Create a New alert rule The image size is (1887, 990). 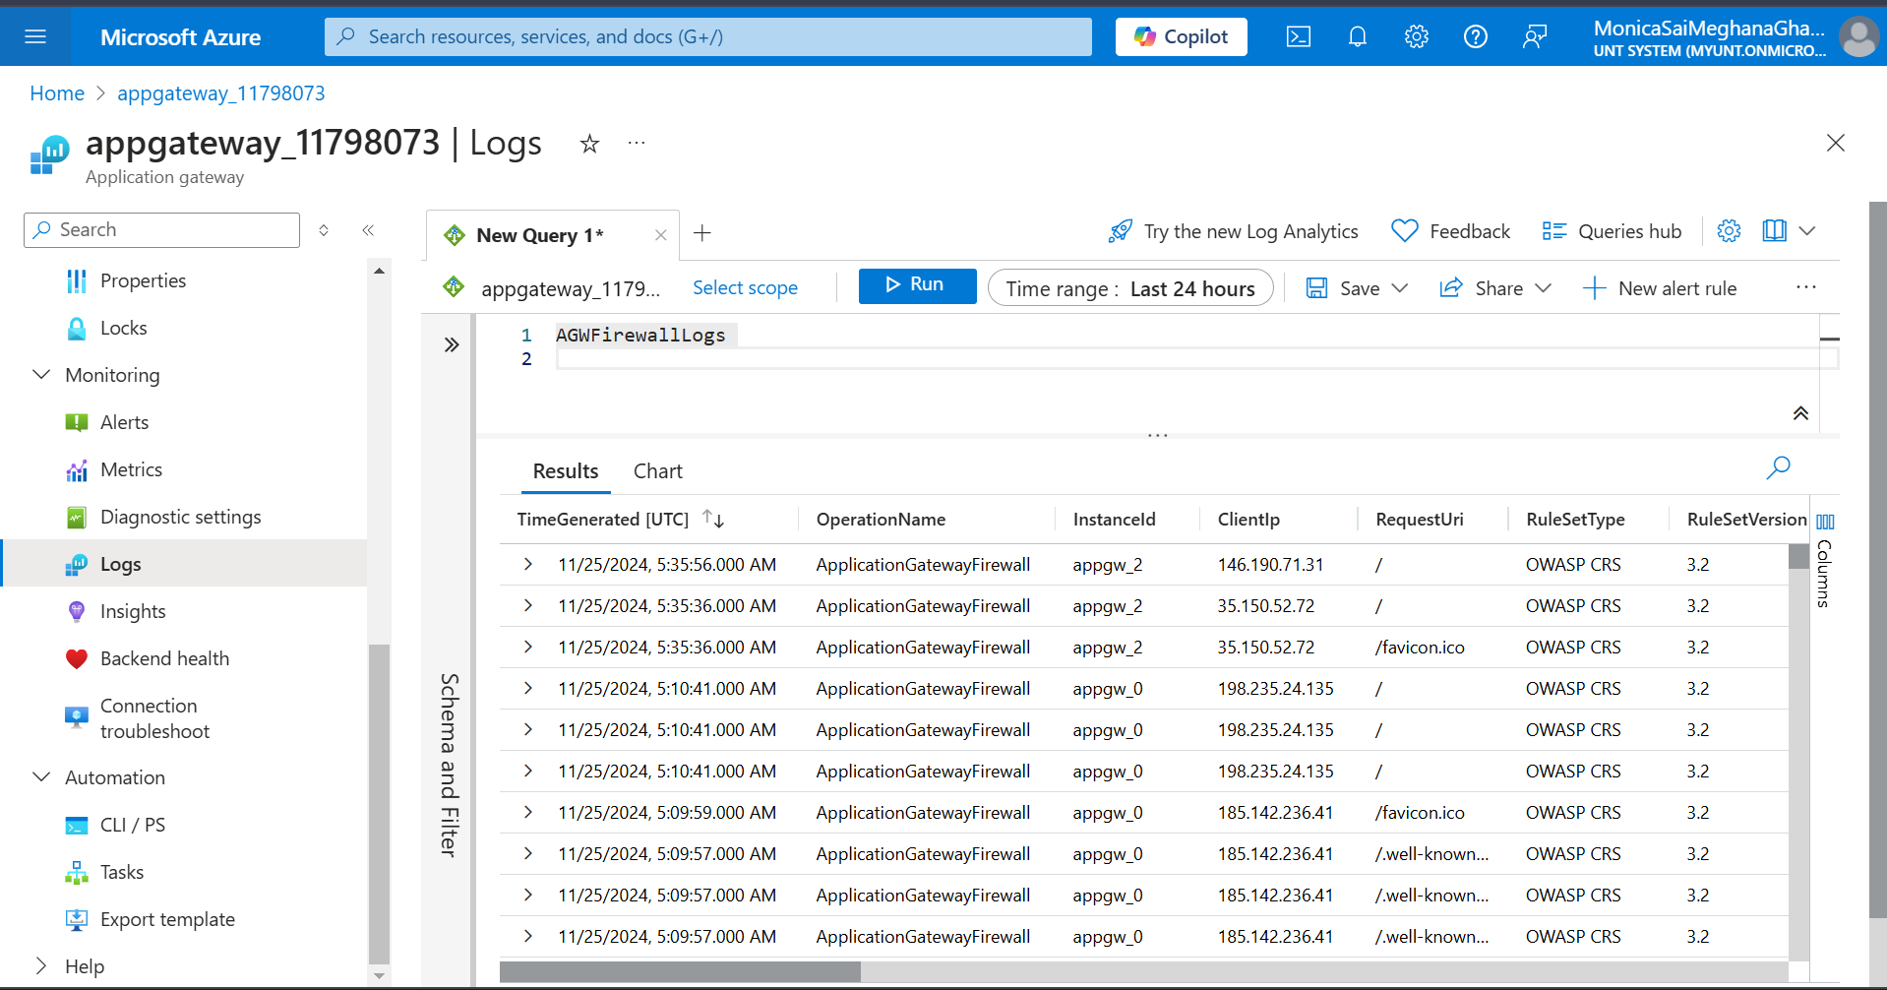(1660, 288)
